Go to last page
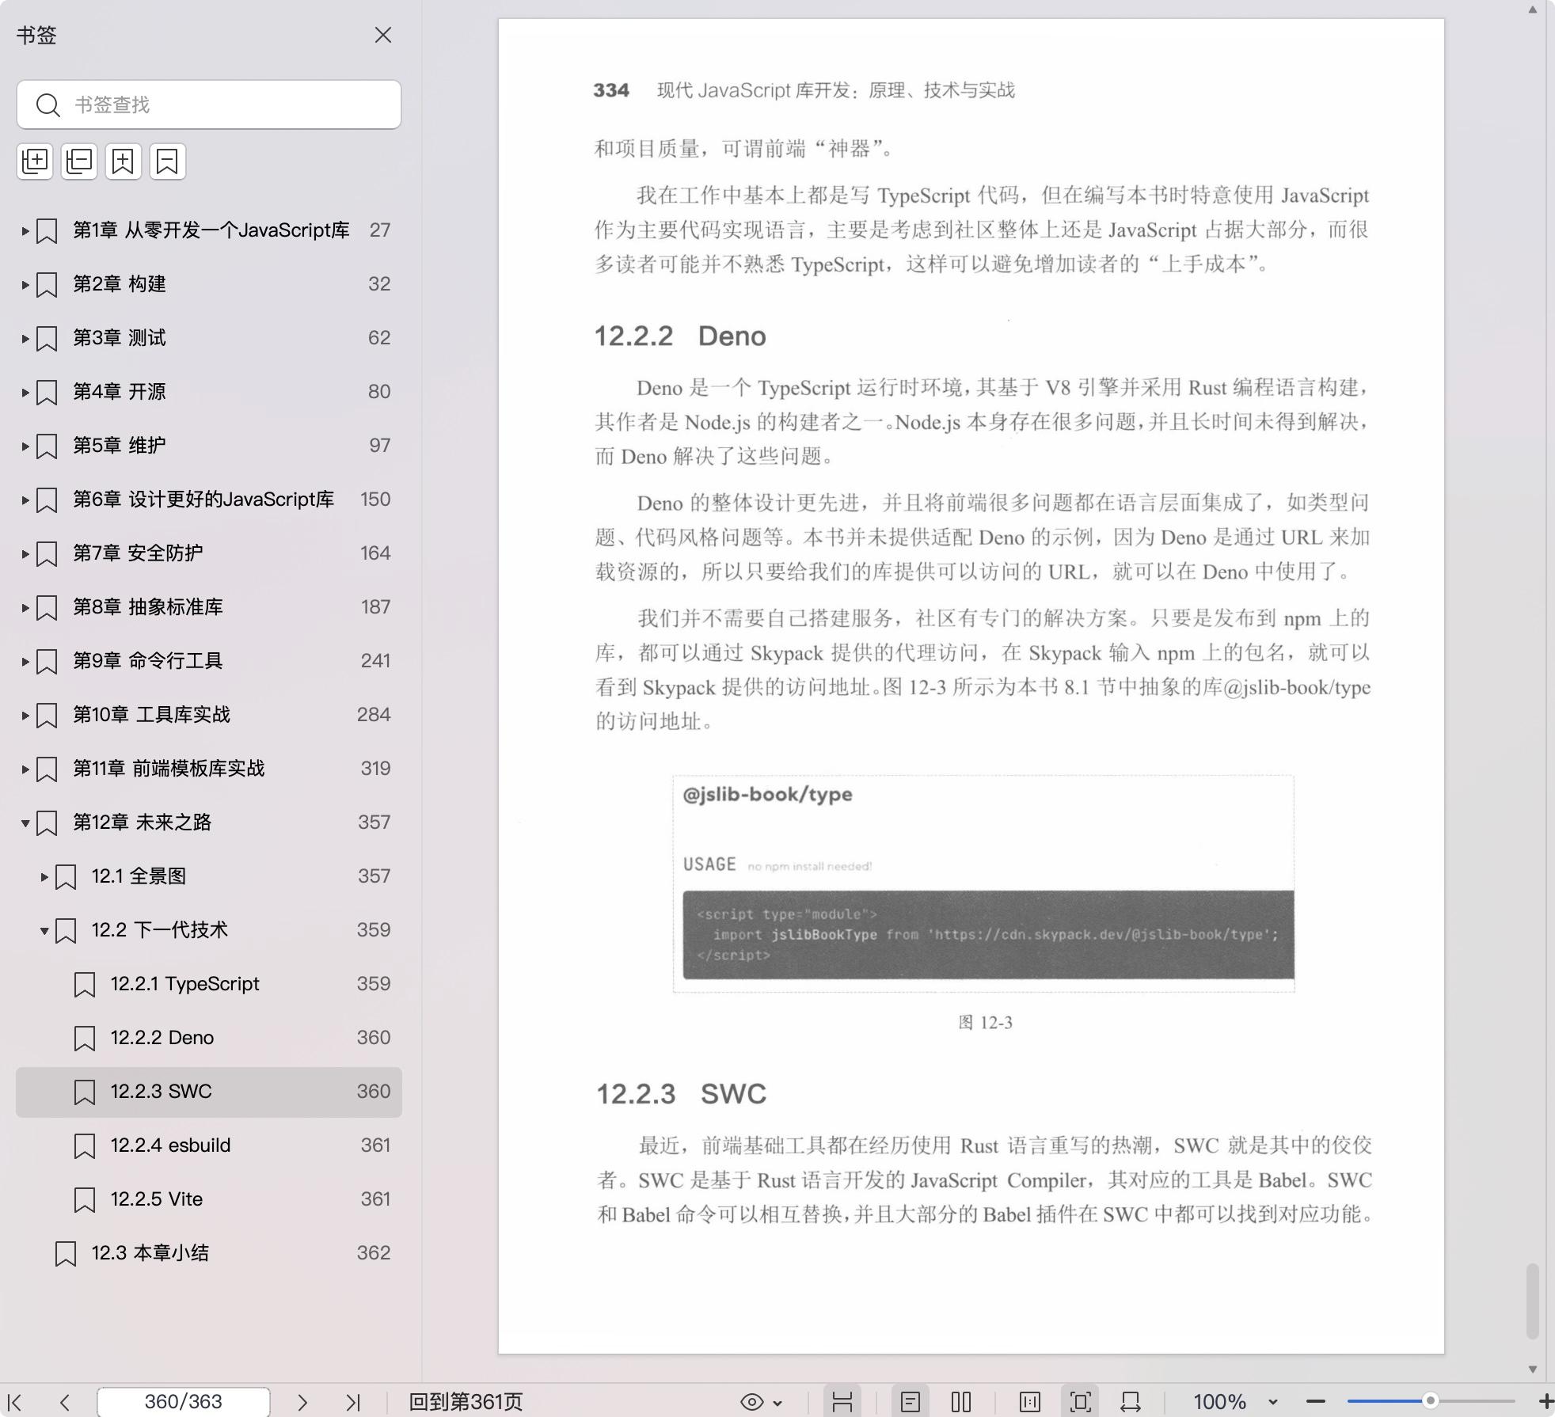 click(x=353, y=1402)
